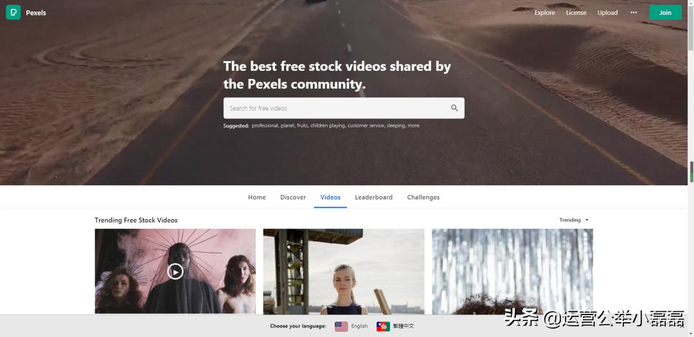
Task: Open the Leaderboard tab
Action: (x=373, y=197)
